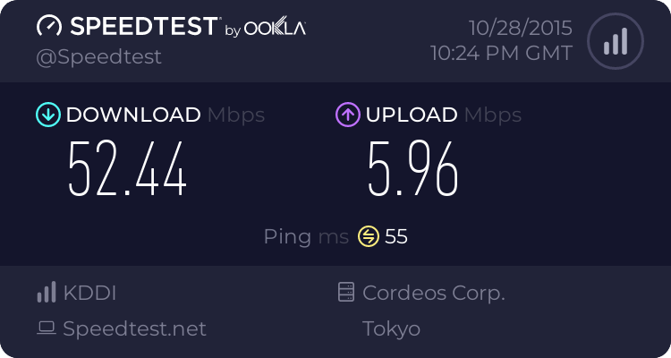Click the upload arrow icon
Screen dimensions: 671x358
[x=347, y=115]
